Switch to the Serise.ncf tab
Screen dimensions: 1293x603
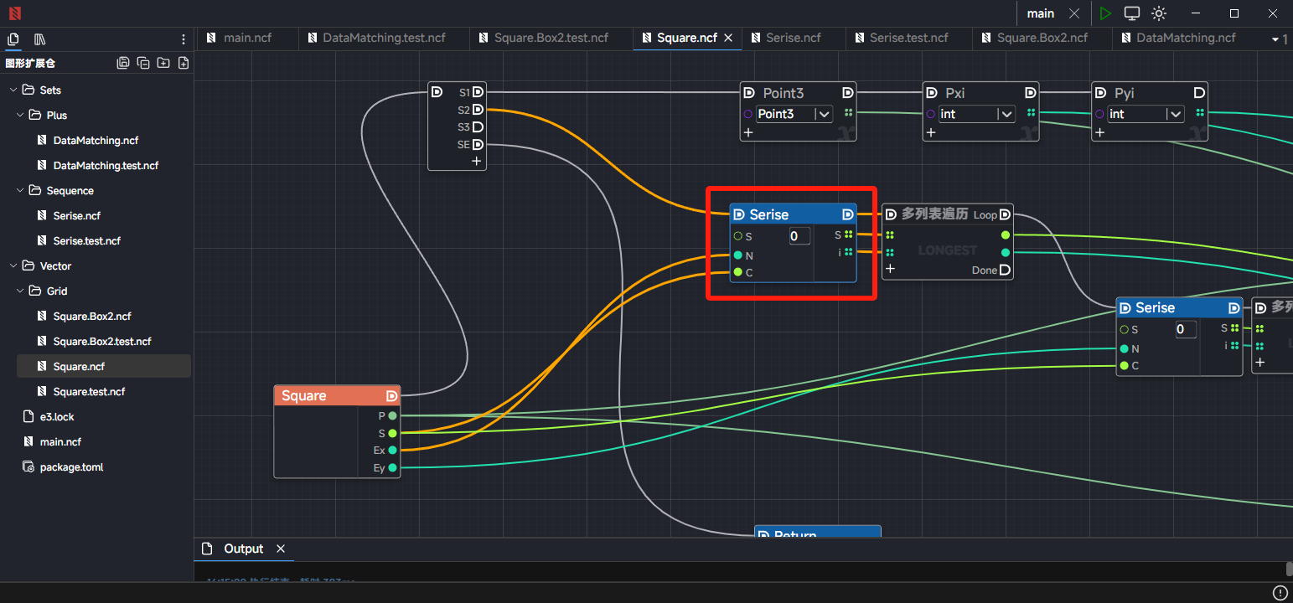point(793,38)
